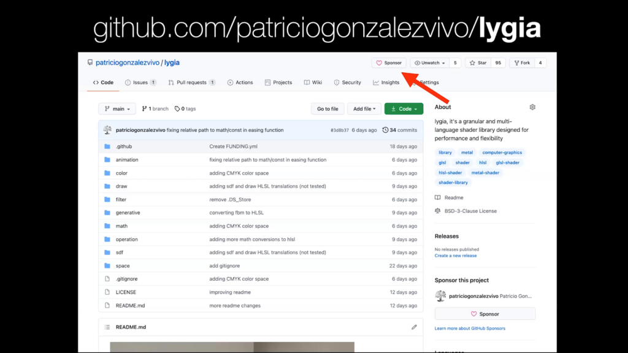
Task: Select the metal-shader topic tag
Action: pos(486,172)
